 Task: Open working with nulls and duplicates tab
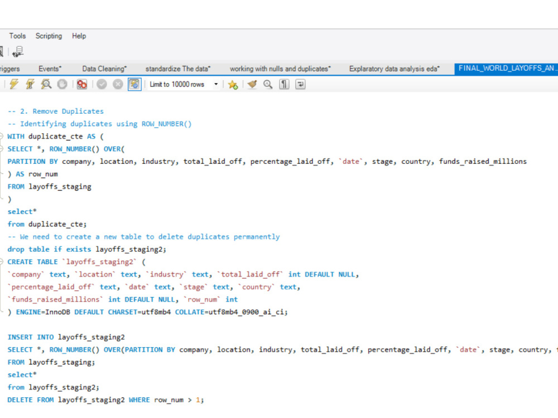[281, 69]
